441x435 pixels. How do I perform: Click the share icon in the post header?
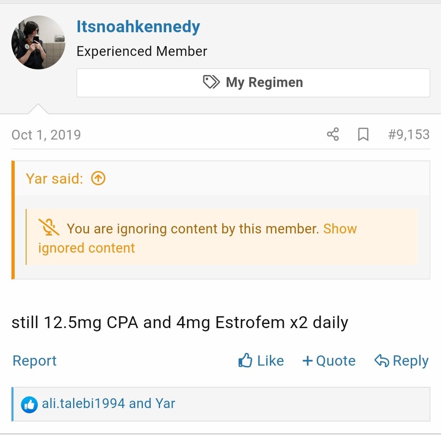point(333,134)
